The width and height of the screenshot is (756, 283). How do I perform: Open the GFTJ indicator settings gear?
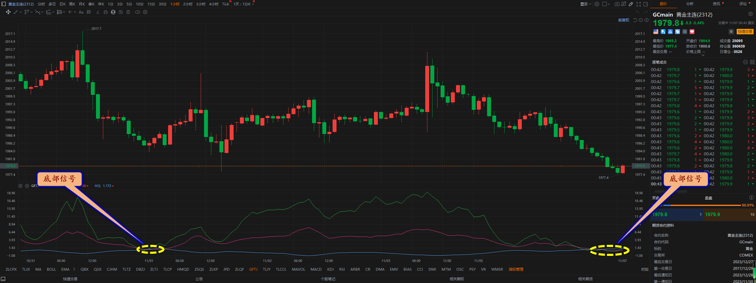[x=20, y=186]
